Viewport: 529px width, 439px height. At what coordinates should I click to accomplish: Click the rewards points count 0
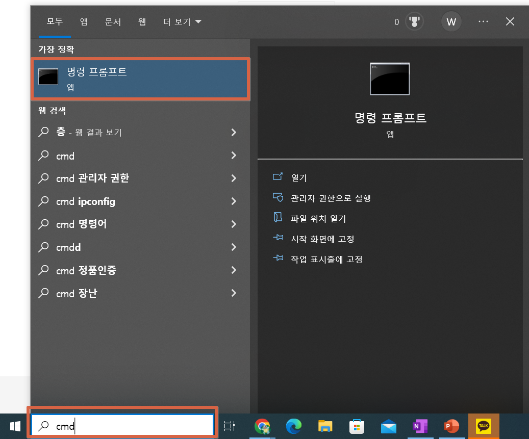point(397,22)
